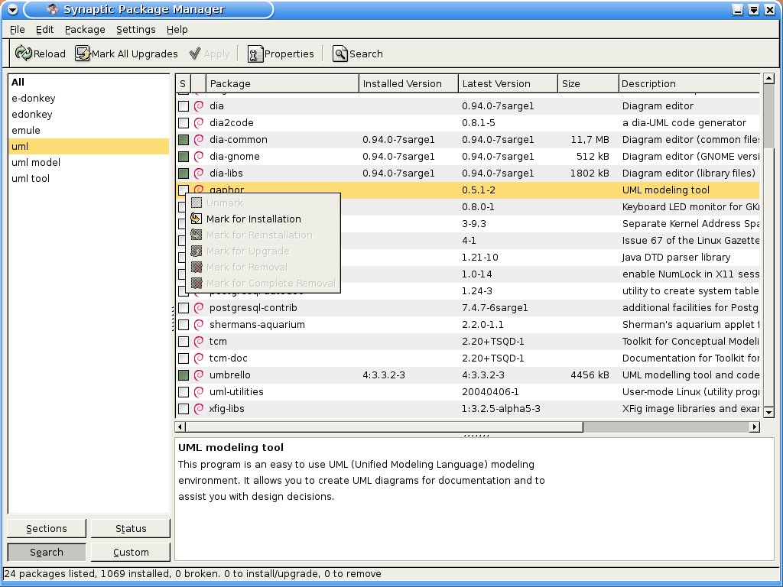Viewport: 783px width, 587px height.
Task: Select the umbrello package row
Action: pyautogui.click(x=468, y=375)
